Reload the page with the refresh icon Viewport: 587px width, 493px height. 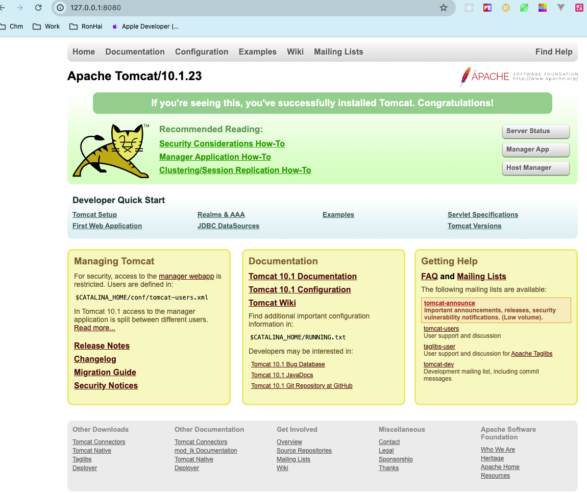coord(38,8)
